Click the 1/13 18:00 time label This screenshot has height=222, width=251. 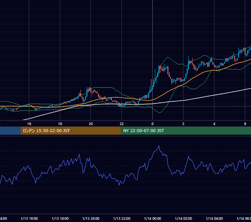tap(60, 218)
